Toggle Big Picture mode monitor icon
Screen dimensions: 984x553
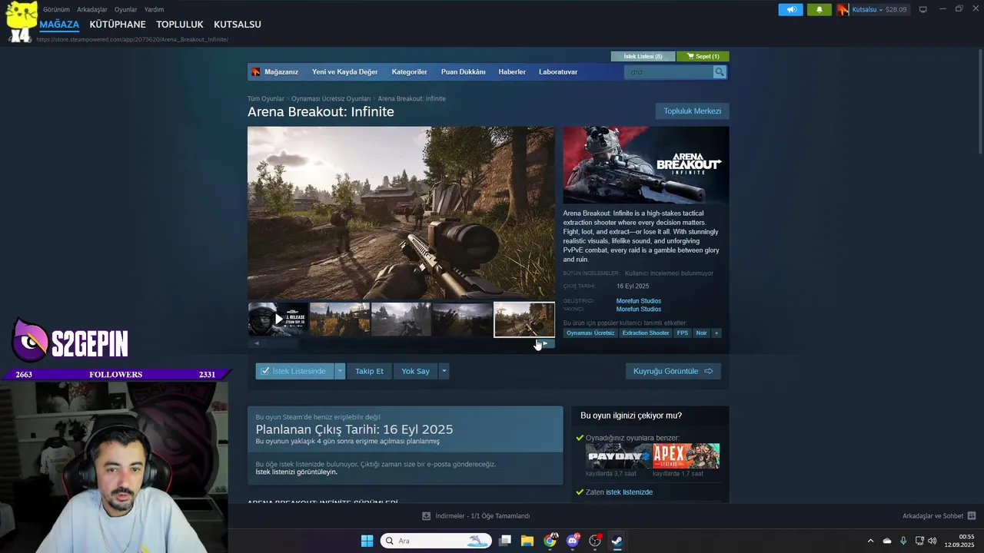(922, 9)
